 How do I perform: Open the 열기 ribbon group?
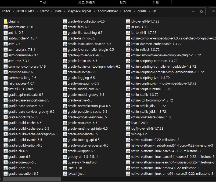(x=123, y=3)
